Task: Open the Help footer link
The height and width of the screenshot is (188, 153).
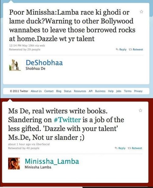Action: [111, 91]
